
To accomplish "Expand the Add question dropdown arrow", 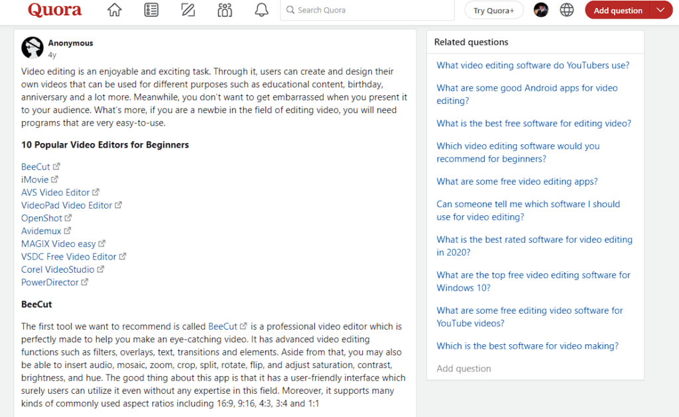I will click(x=661, y=10).
